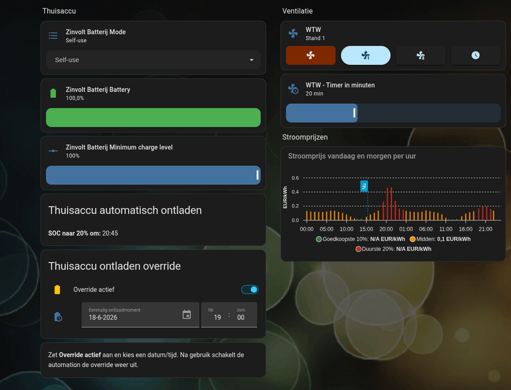Click the yellow battery icon next to Override actief
The image size is (511, 390).
57,289
